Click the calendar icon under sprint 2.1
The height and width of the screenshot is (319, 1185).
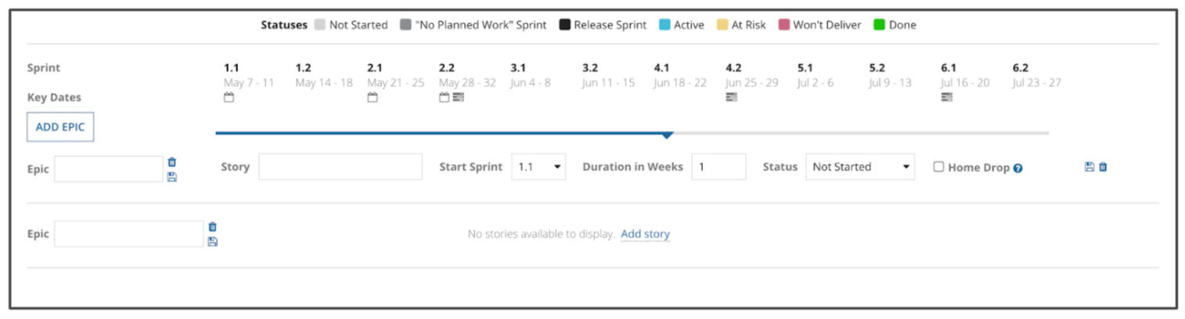pos(373,98)
